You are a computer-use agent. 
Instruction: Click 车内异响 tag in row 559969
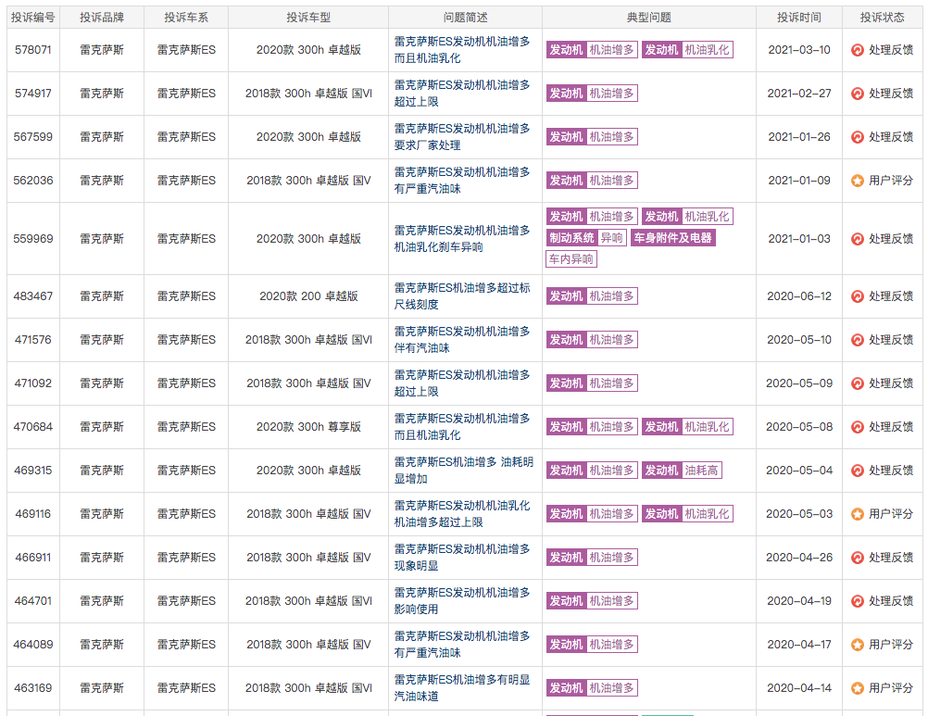pyautogui.click(x=571, y=259)
